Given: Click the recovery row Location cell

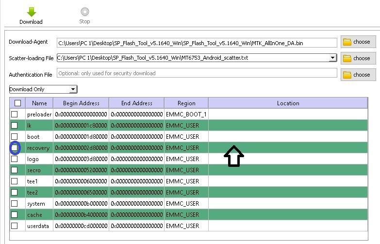Looking at the screenshot, I should pos(288,147).
